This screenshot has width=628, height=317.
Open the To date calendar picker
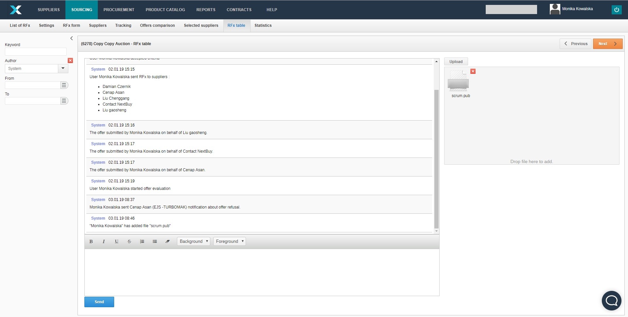tap(64, 101)
